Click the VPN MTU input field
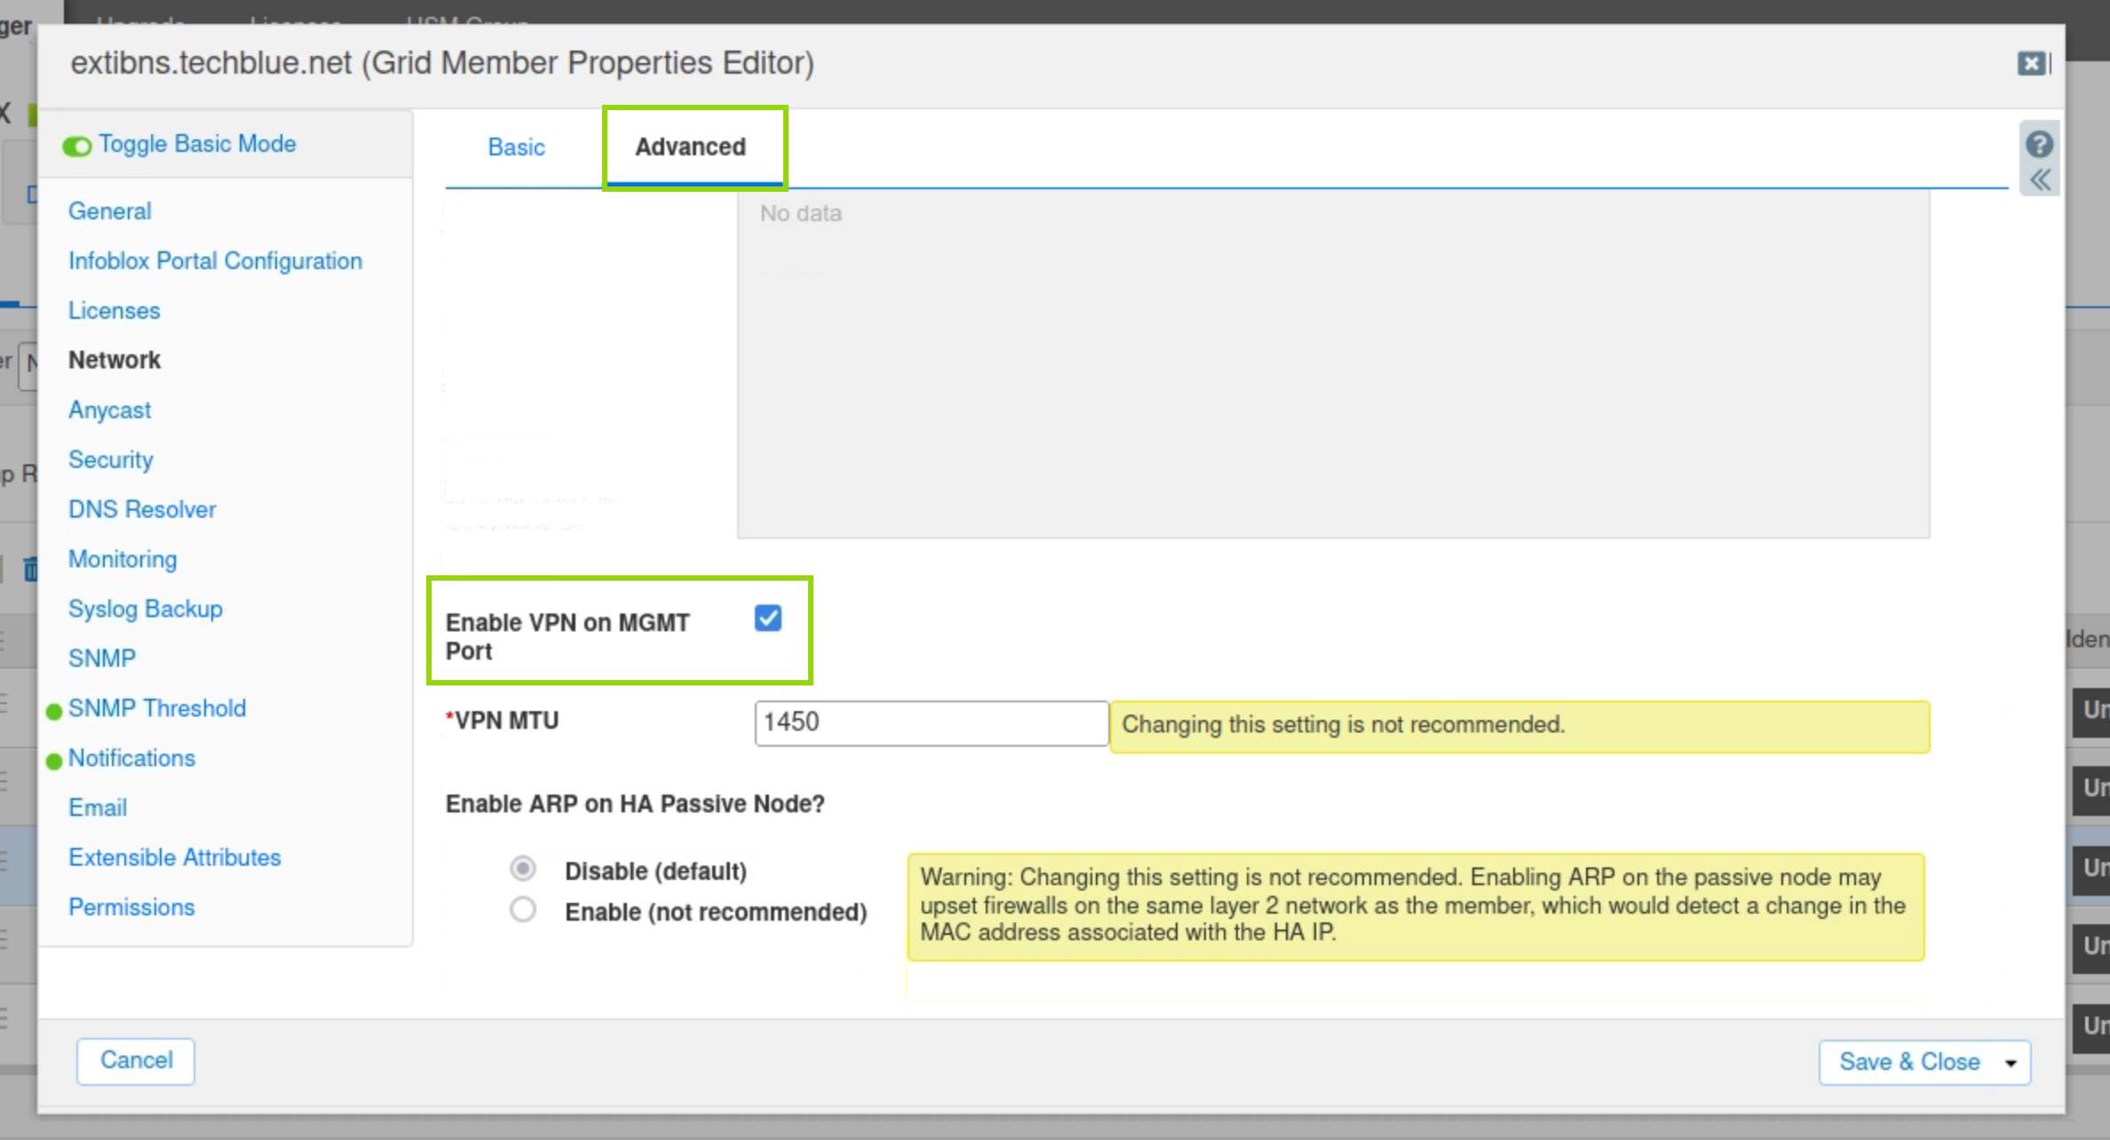This screenshot has width=2110, height=1140. (x=930, y=723)
